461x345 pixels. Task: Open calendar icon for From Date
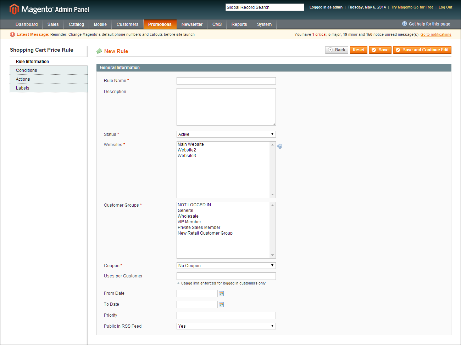coord(221,294)
